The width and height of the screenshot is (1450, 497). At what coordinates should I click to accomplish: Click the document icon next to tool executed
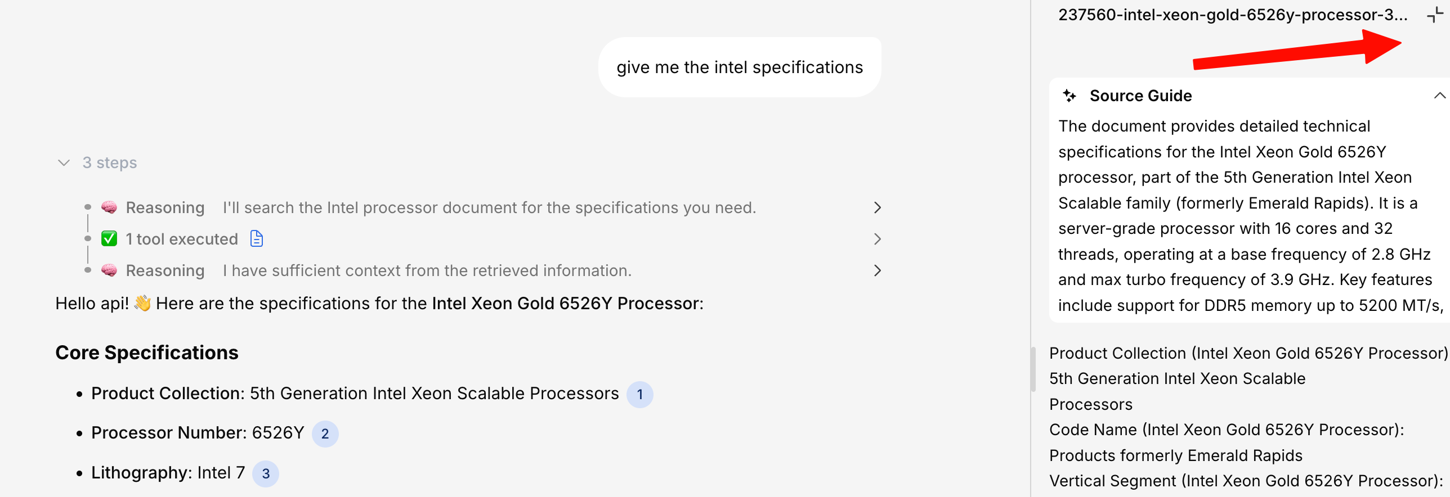[x=257, y=240]
